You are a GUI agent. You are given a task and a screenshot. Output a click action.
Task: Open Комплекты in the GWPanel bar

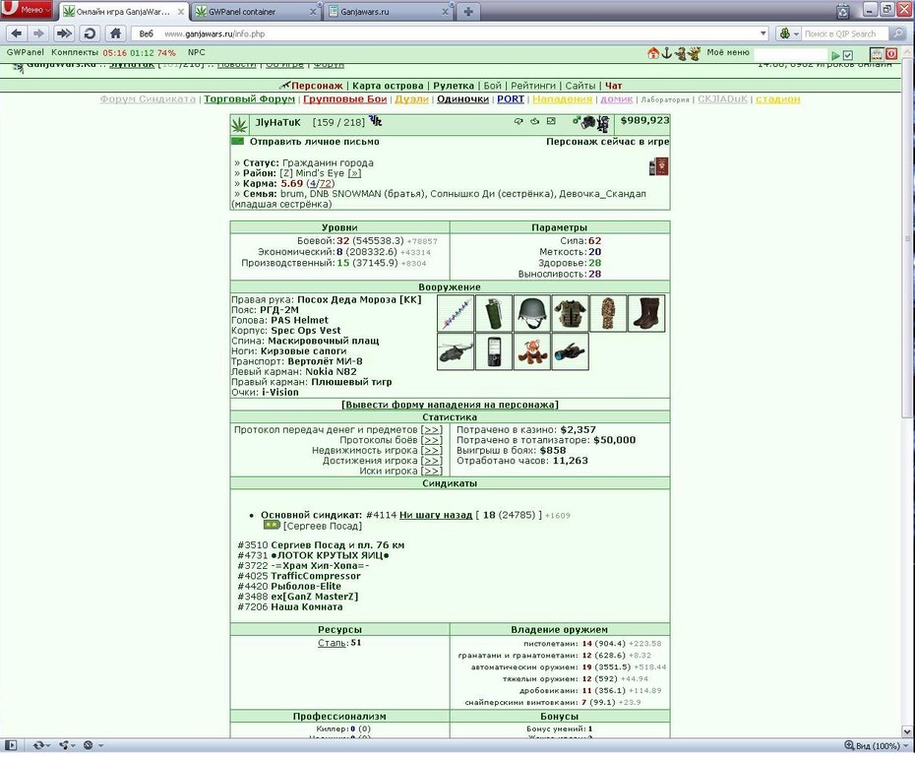coord(75,52)
